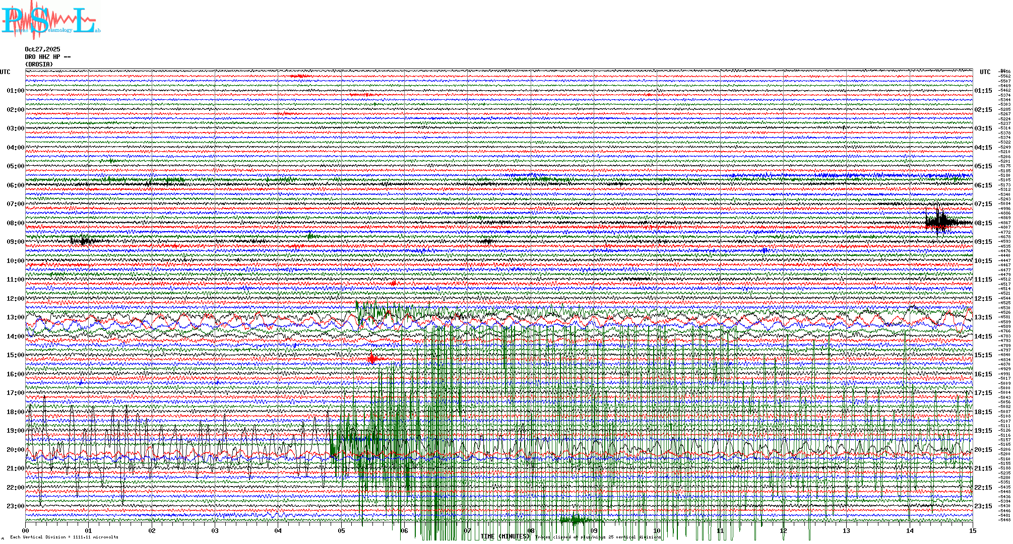Click the (DROSIA) station name text

39,64
